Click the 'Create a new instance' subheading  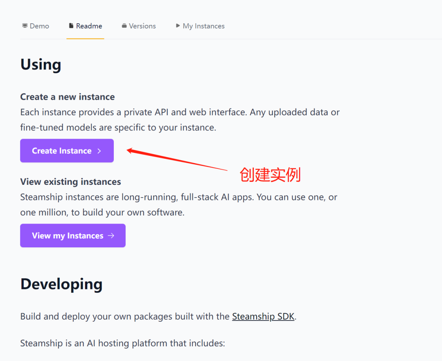(x=68, y=97)
